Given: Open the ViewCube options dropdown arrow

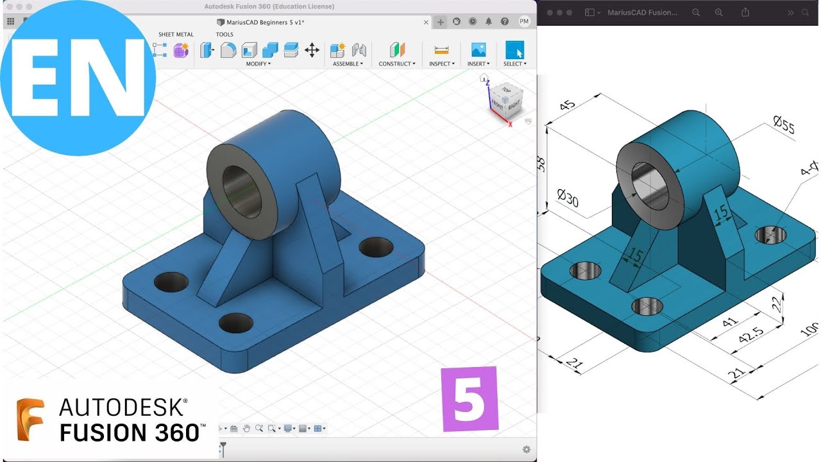Looking at the screenshot, I should (529, 121).
